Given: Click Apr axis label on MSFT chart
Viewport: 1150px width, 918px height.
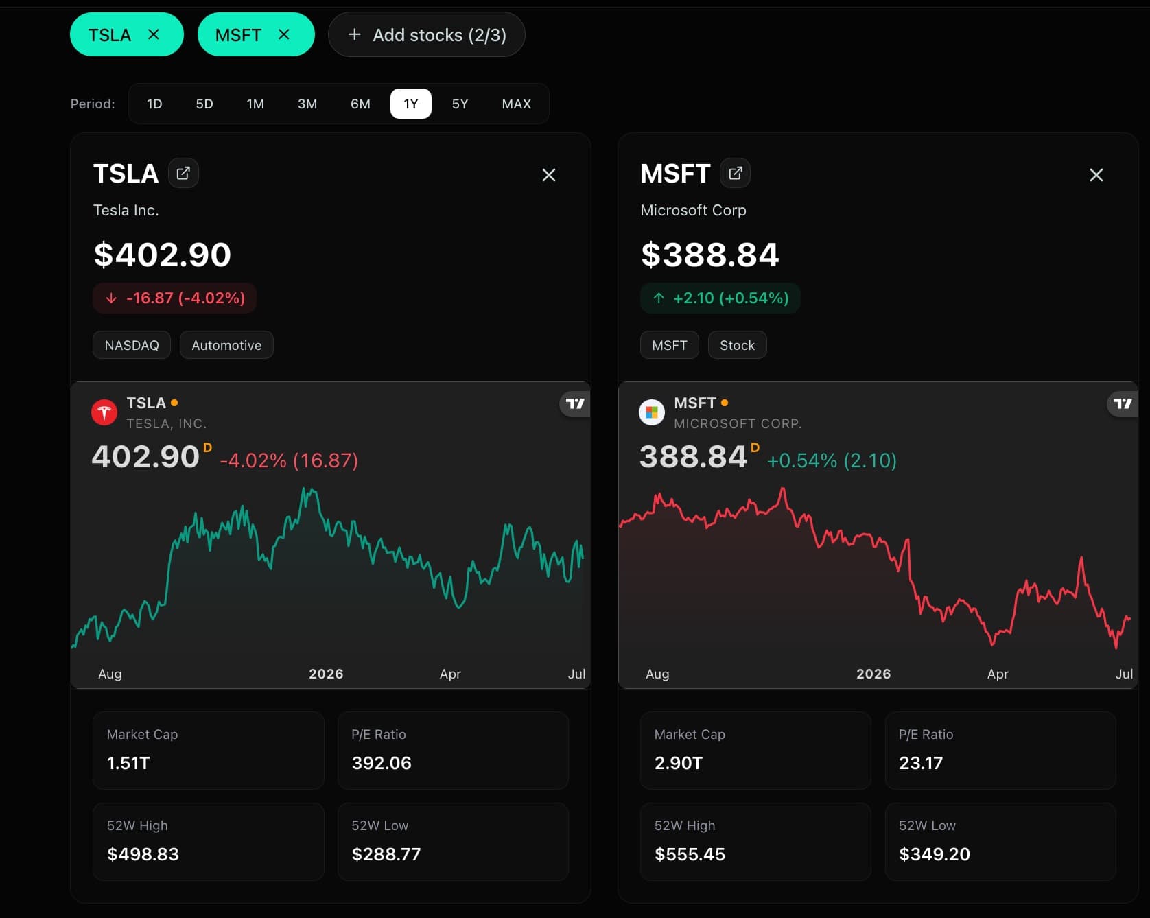Looking at the screenshot, I should (x=998, y=674).
